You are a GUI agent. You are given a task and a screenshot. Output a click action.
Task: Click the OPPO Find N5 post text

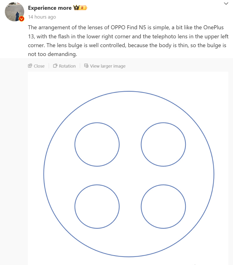tap(128, 27)
